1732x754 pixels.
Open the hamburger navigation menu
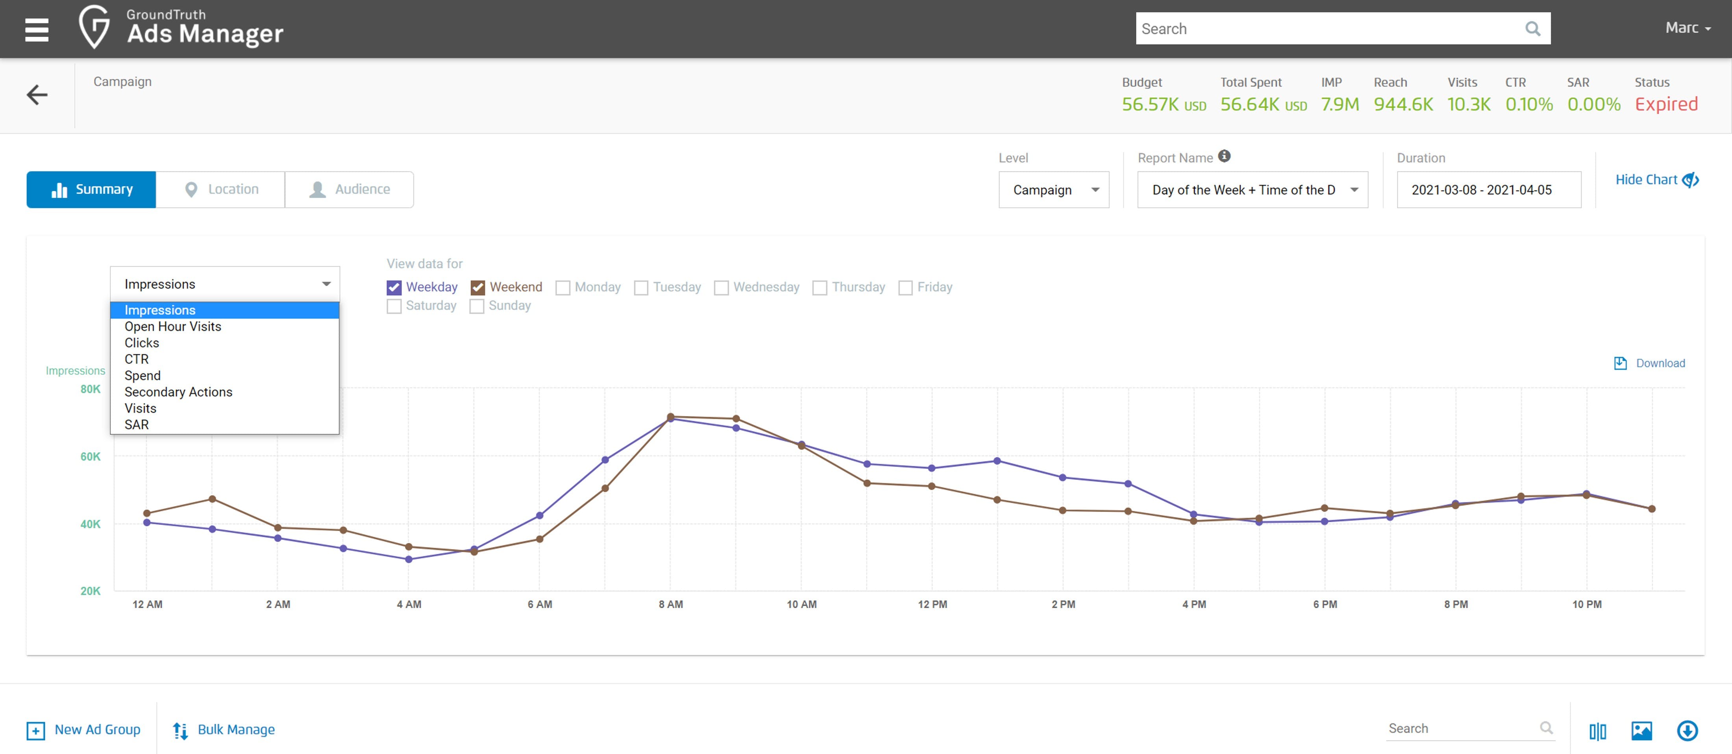point(36,29)
